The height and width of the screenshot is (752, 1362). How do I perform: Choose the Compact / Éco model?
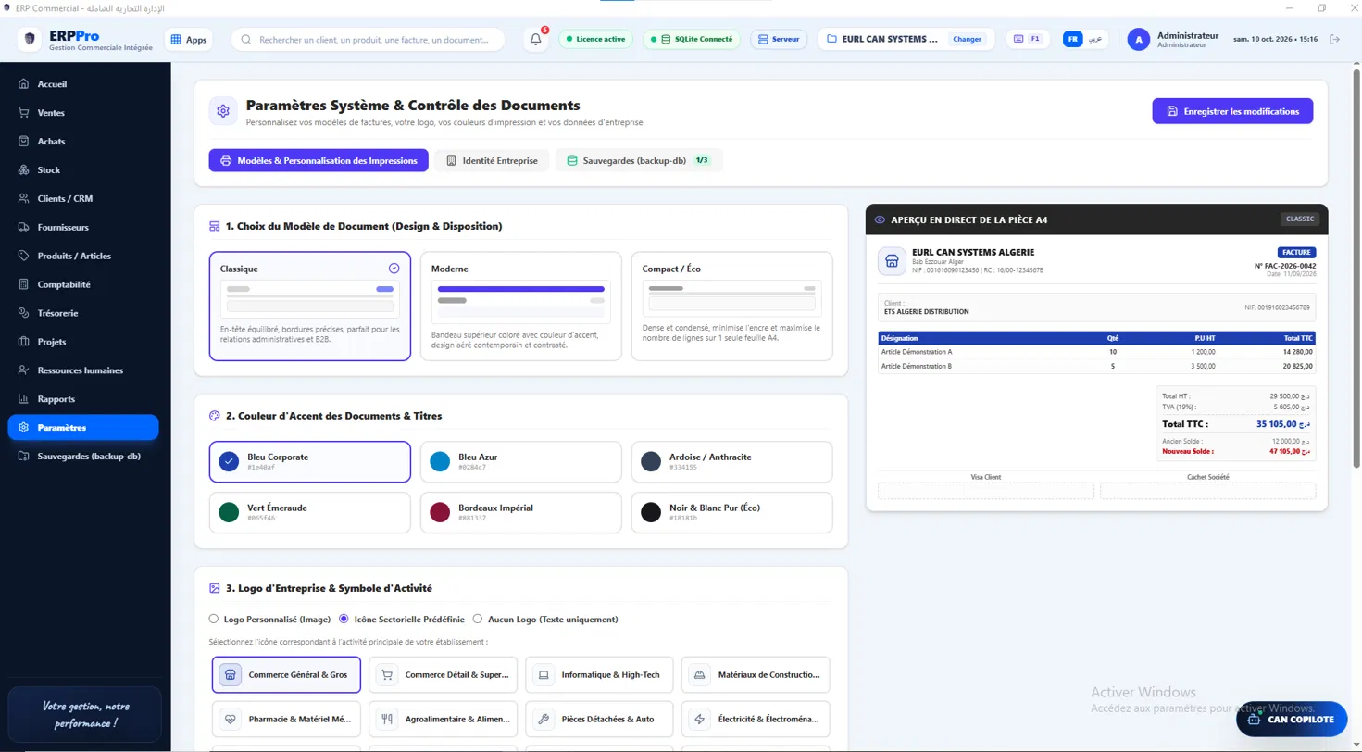(x=731, y=306)
